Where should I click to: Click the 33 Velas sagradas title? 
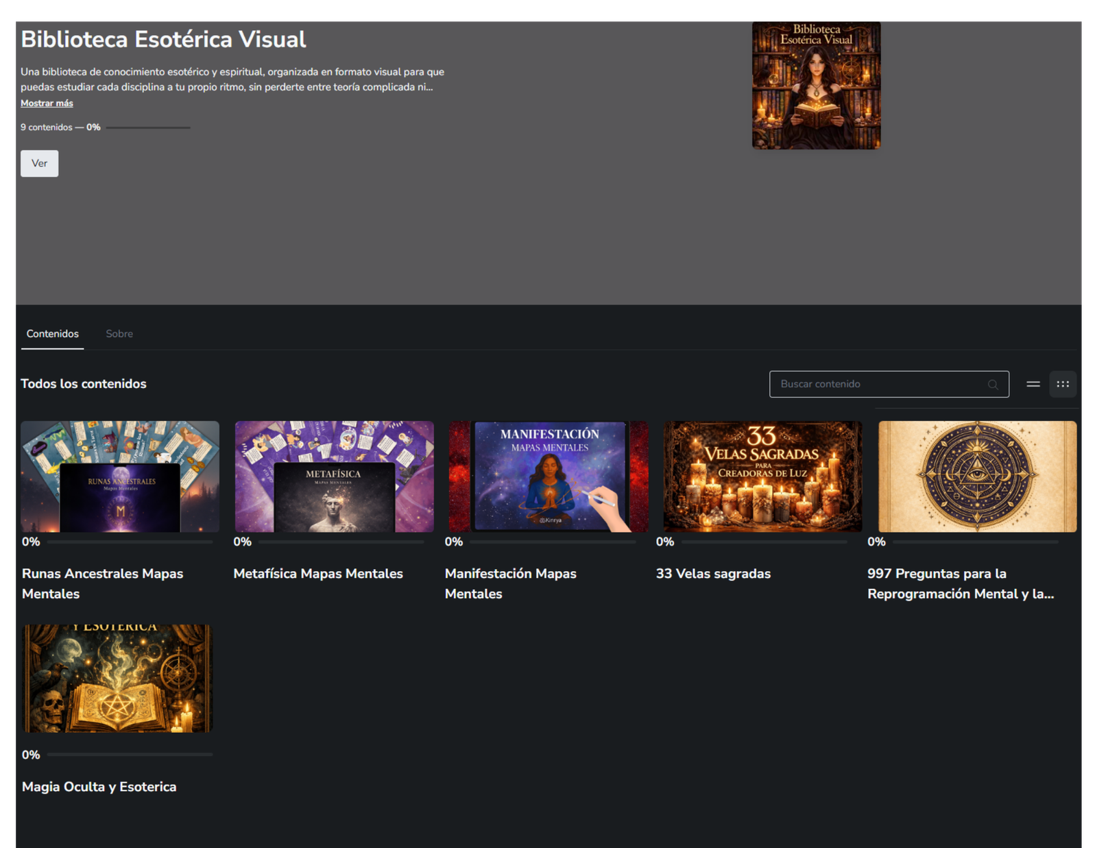713,574
